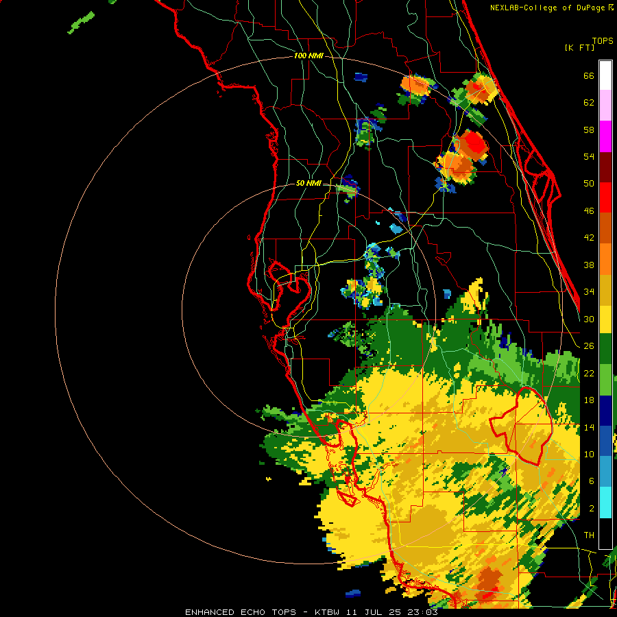Pick the cyan legend color swatch

605,503
